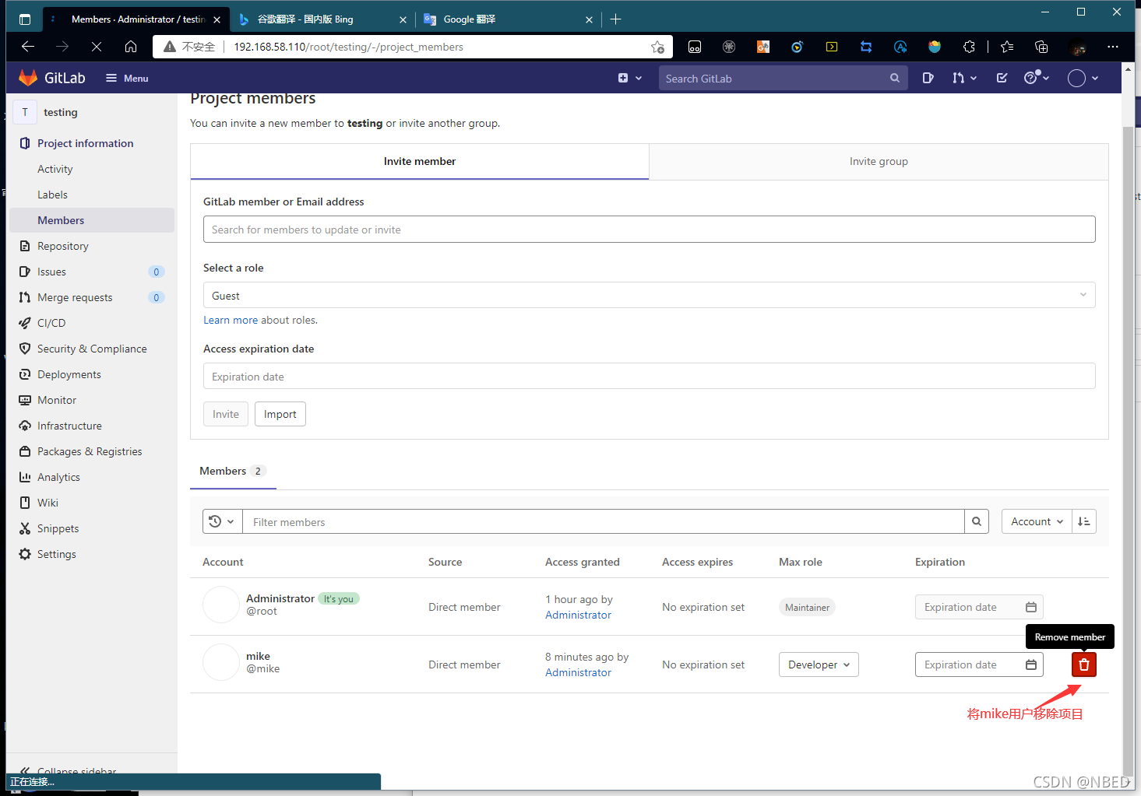Open a new browser tab

coord(615,19)
